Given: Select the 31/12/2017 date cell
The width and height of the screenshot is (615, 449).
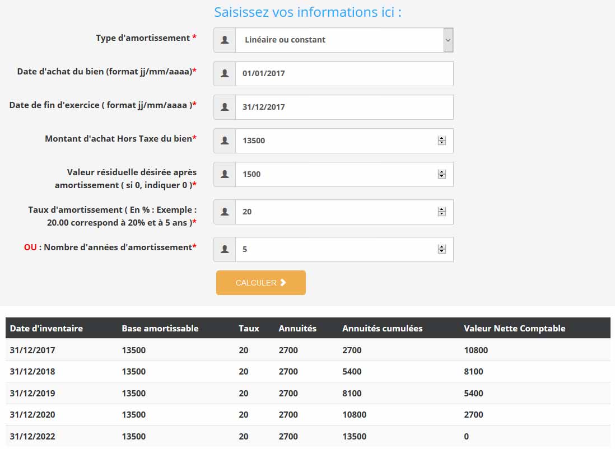Looking at the screenshot, I should click(32, 350).
